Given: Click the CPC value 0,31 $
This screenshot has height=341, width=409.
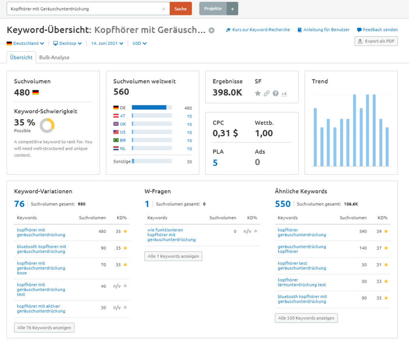Looking at the screenshot, I should (x=226, y=133).
